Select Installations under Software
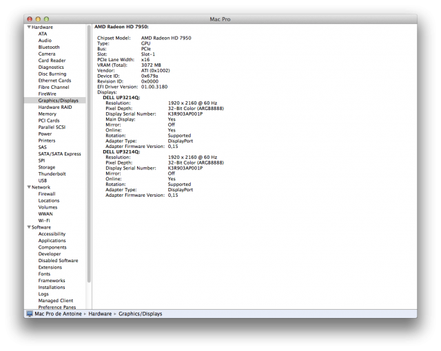Viewport: 441px width, 351px height. tap(52, 287)
